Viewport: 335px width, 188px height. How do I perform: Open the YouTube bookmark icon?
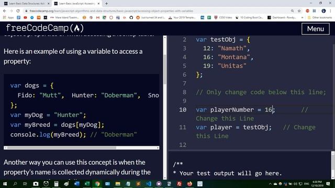(25, 17)
